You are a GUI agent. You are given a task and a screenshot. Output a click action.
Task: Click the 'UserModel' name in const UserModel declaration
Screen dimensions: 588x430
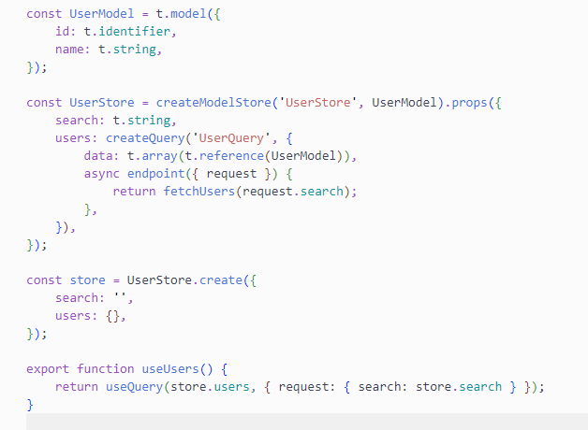102,14
